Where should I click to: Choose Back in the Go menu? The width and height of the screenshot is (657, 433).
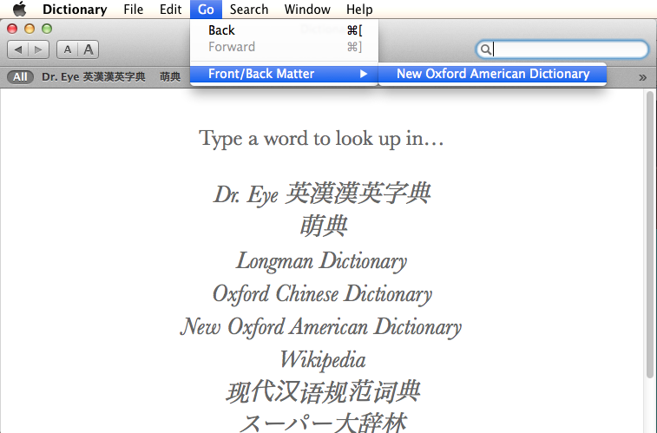[x=284, y=30]
